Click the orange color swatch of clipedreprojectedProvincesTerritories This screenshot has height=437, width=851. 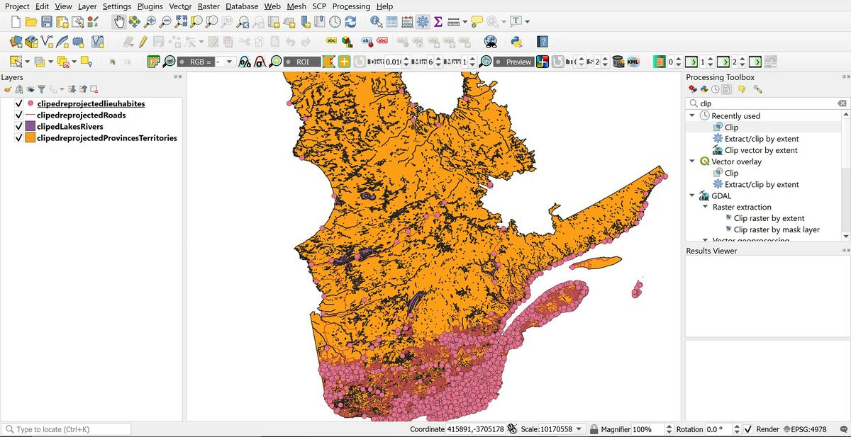point(29,138)
